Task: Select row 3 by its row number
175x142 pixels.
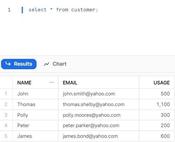Action: click(x=6, y=115)
